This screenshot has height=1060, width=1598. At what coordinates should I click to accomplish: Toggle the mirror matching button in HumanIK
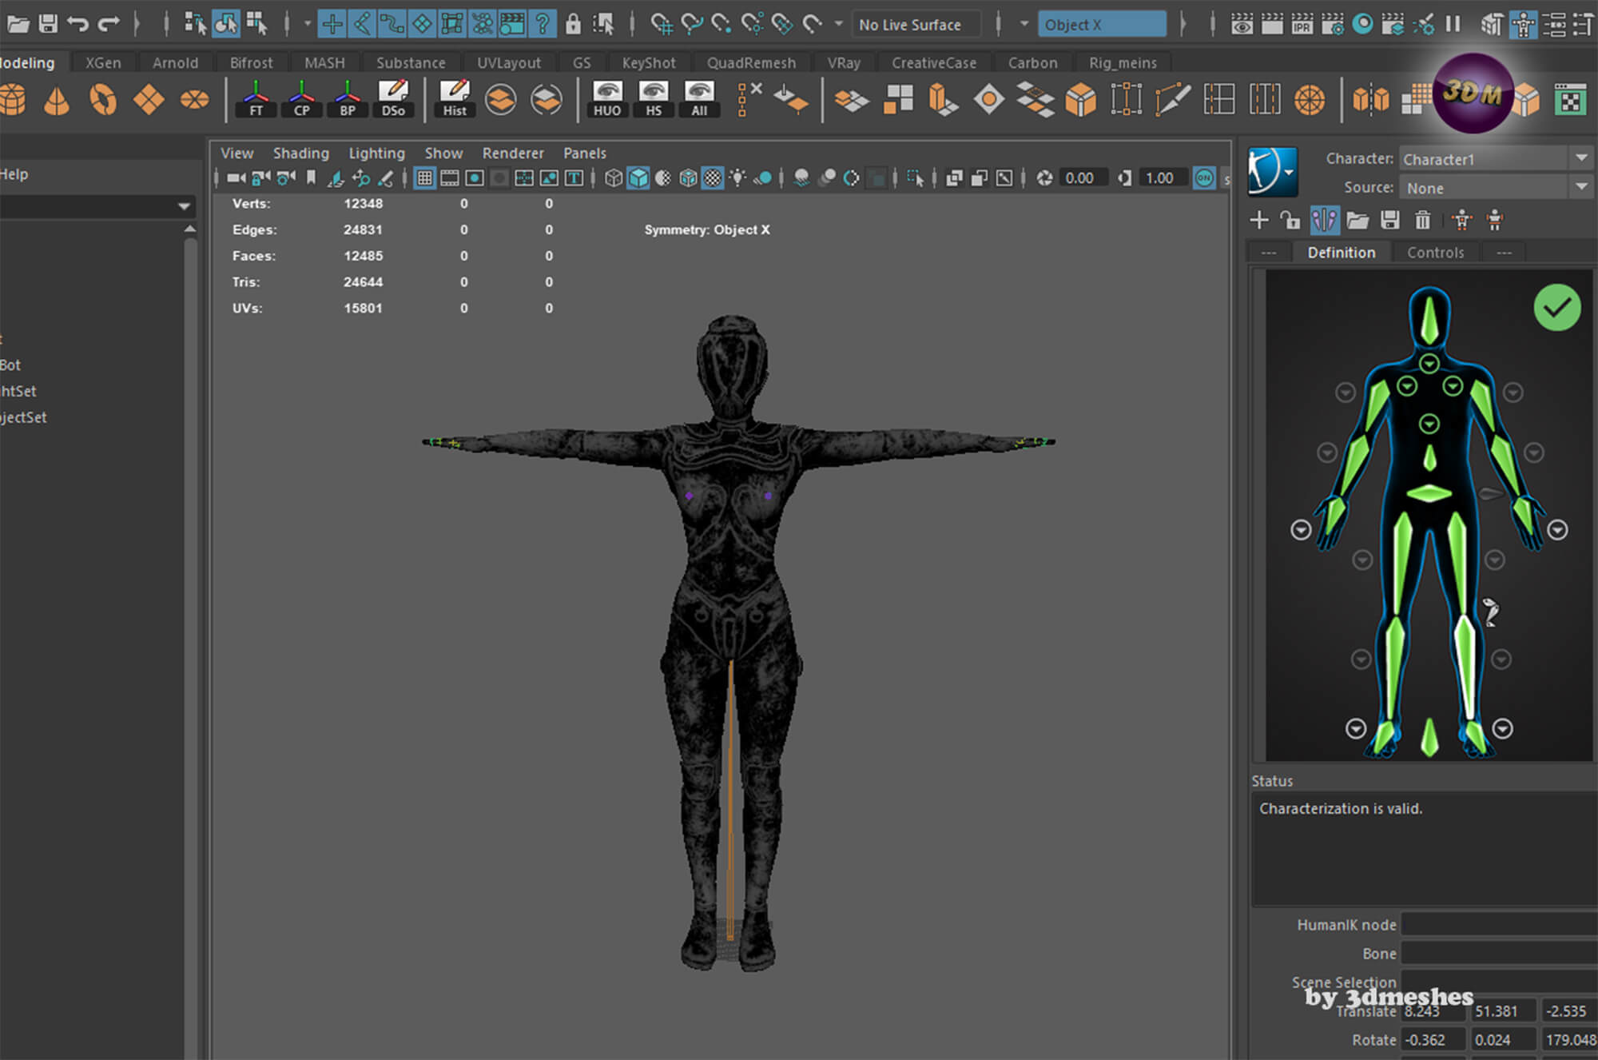click(x=1324, y=220)
